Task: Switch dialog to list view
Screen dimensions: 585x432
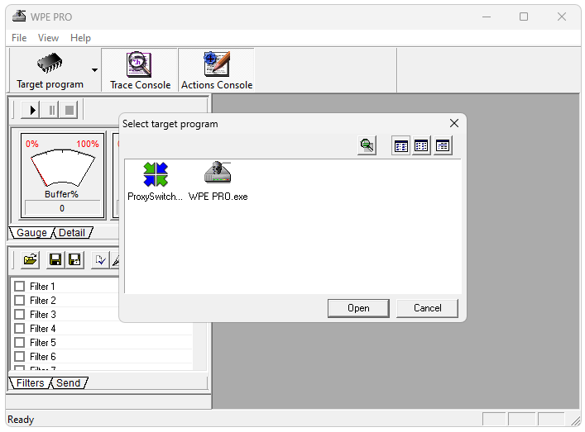Action: pyautogui.click(x=443, y=145)
